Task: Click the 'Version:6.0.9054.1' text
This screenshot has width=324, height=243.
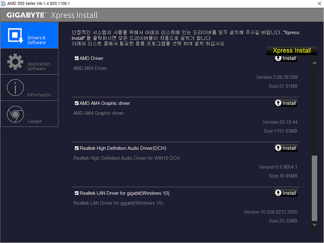Action: click(278, 167)
